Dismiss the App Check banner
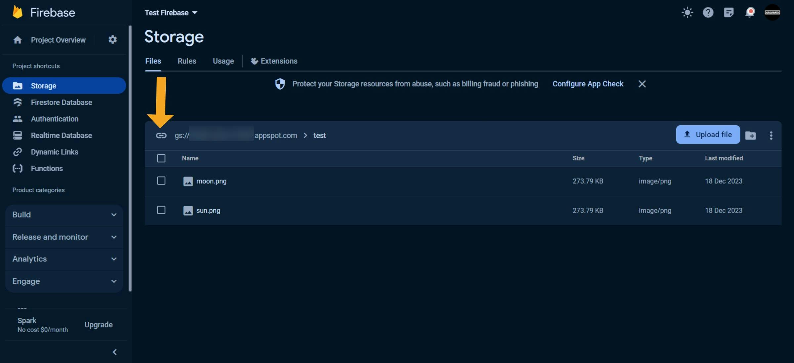 [642, 84]
